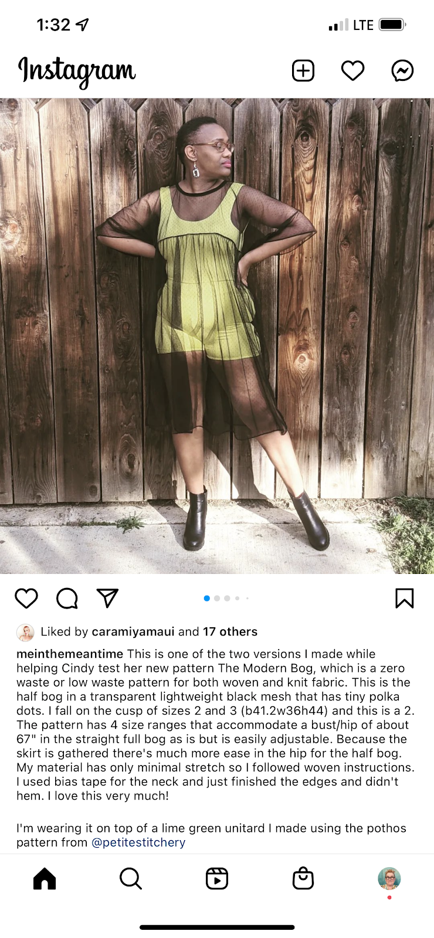Tap the Instagram logo

coord(77,72)
